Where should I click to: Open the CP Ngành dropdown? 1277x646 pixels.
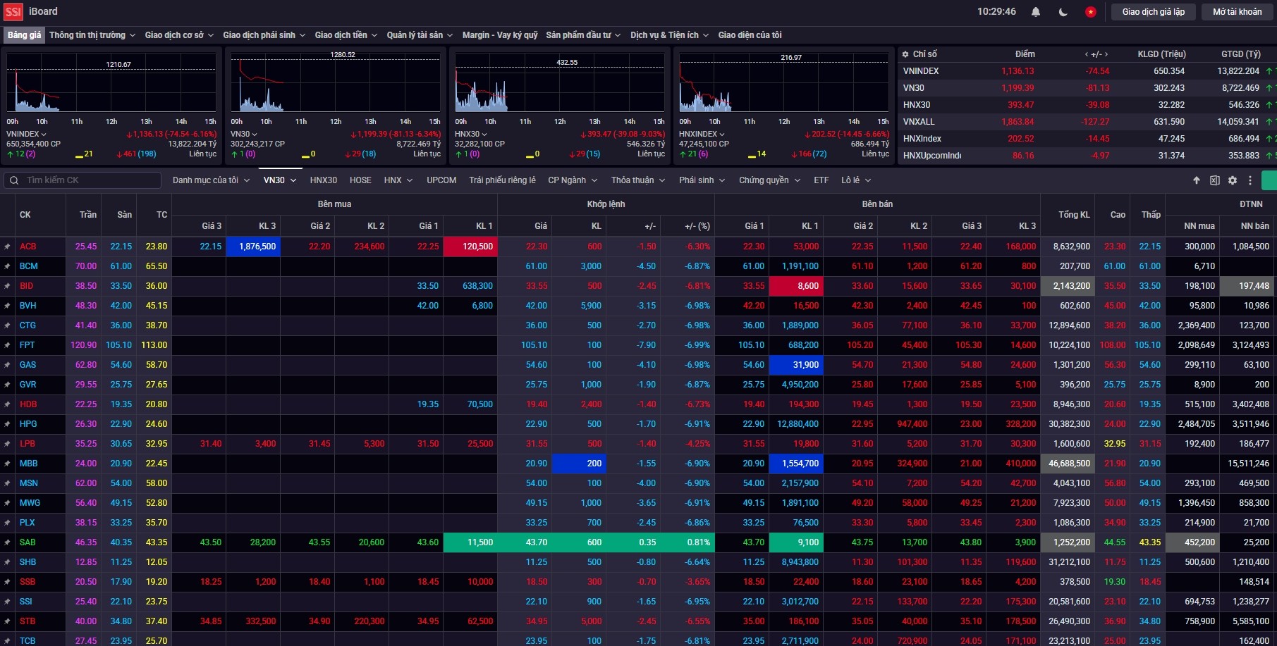coord(573,180)
